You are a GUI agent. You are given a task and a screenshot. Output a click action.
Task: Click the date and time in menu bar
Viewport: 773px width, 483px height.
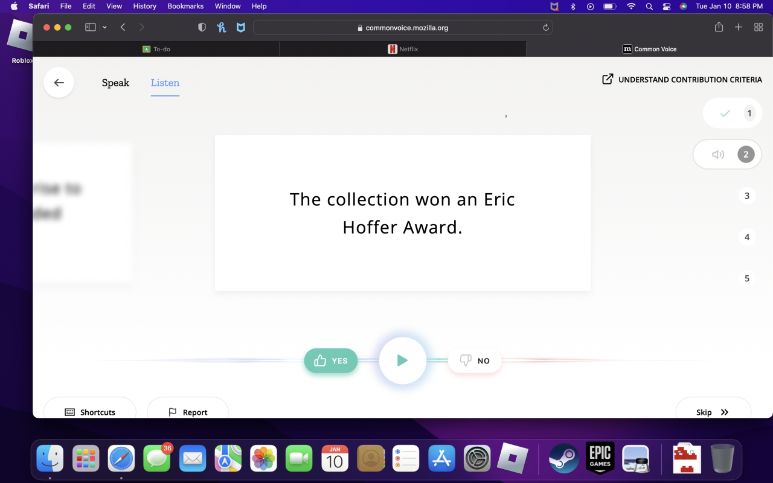(729, 6)
